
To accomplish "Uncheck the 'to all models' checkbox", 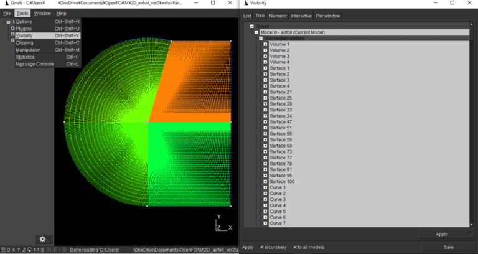I will (x=296, y=247).
